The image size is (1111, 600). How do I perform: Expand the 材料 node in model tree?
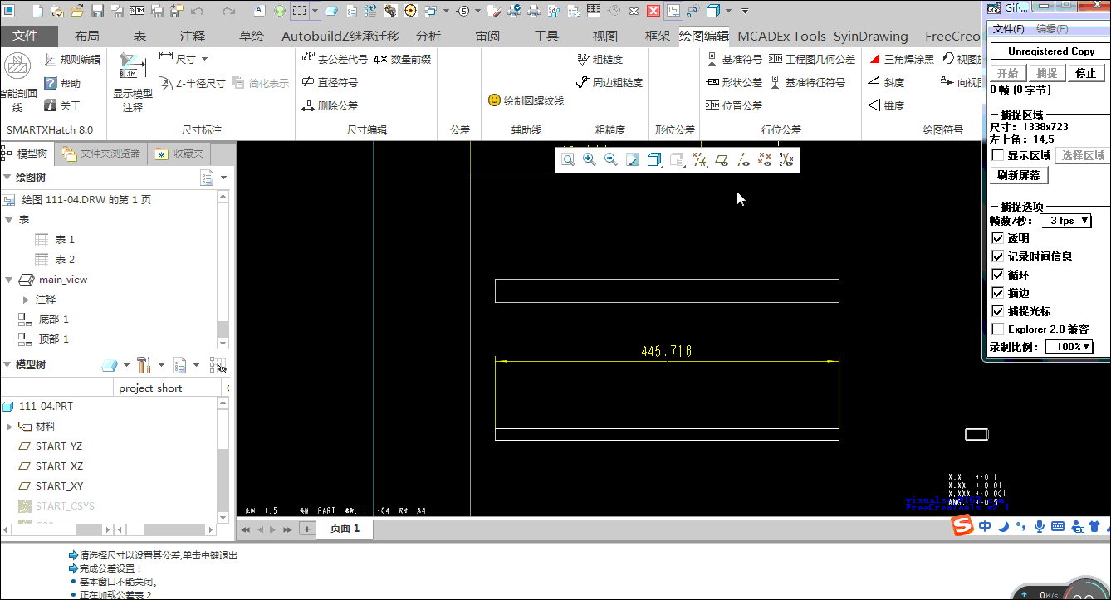[x=9, y=427]
